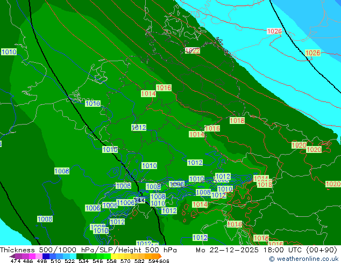The height and width of the screenshot is (263, 341).
Task: Pick the bright yellow swatch above 558
Action: point(114,256)
